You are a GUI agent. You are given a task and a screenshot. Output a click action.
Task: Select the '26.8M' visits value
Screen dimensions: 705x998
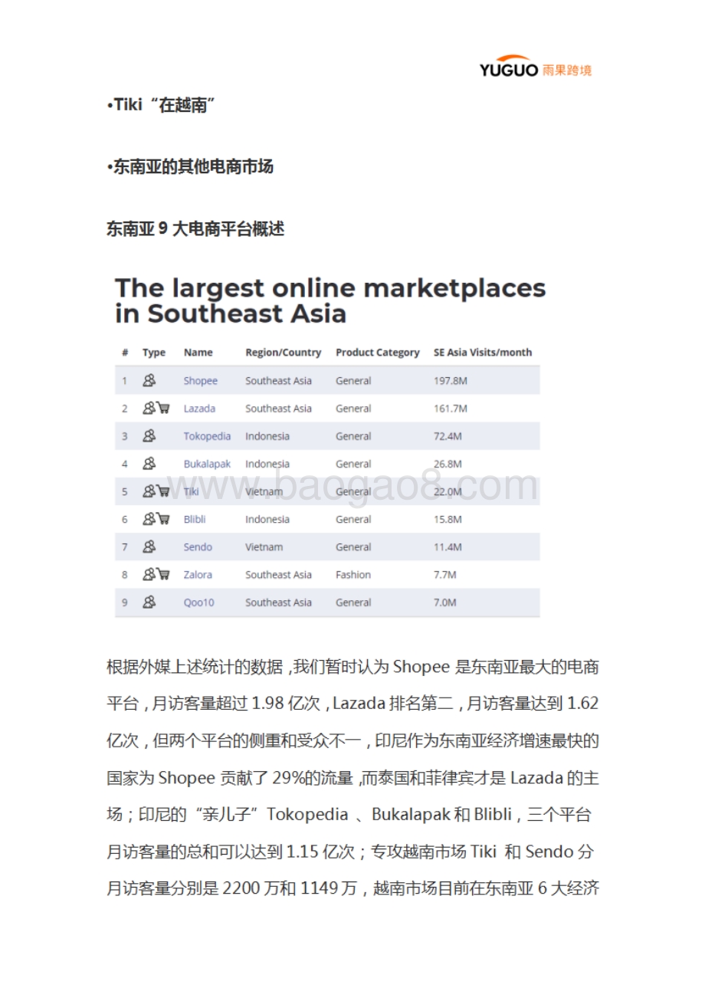tap(448, 464)
